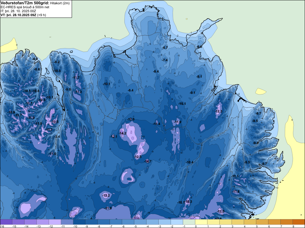Select the -10.5 temperature label
Viewport: 305px width, 228px height.
point(57,71)
